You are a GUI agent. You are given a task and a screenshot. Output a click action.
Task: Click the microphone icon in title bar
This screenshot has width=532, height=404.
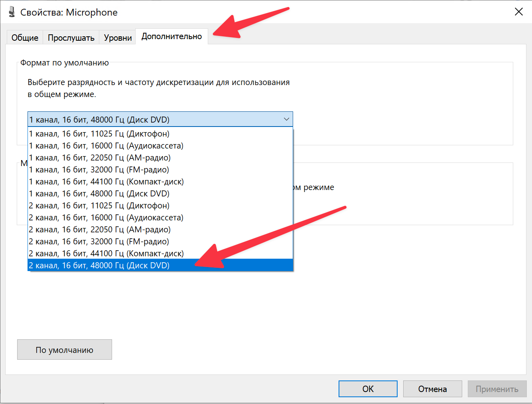pos(12,12)
